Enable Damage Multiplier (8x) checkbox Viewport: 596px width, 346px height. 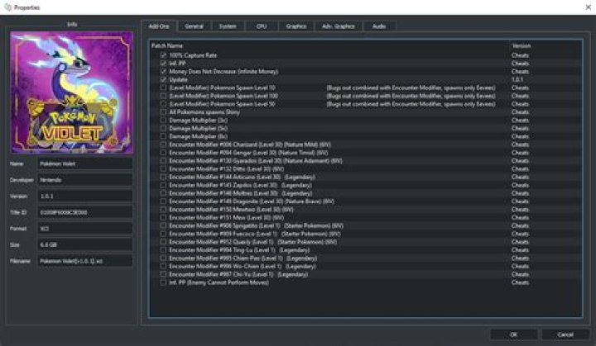pyautogui.click(x=163, y=136)
